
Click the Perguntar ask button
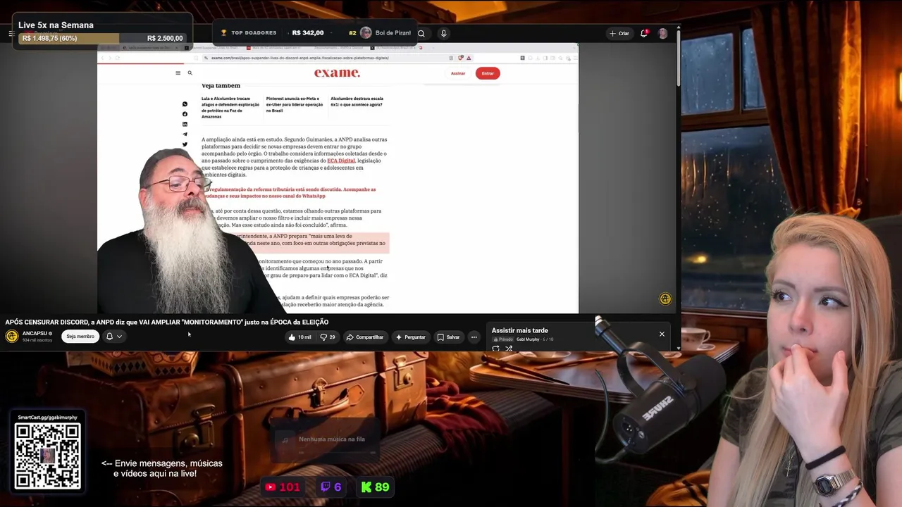click(411, 337)
